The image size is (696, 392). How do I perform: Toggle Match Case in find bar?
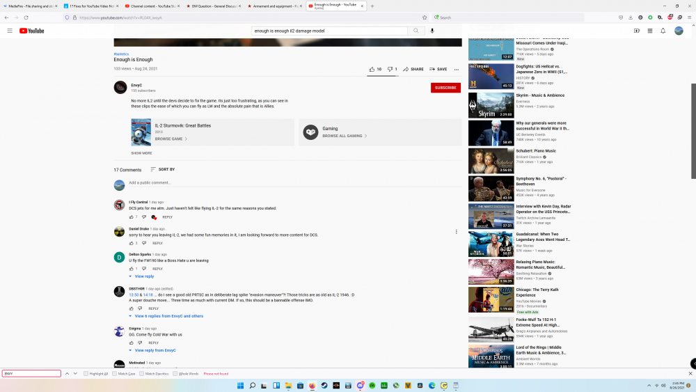[x=115, y=374]
